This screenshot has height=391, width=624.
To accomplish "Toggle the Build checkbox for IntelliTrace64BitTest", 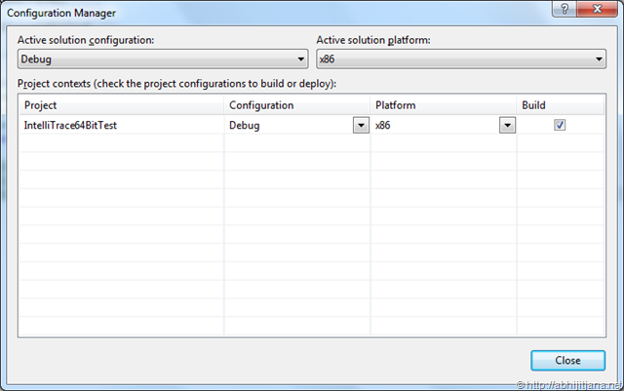I will (561, 125).
